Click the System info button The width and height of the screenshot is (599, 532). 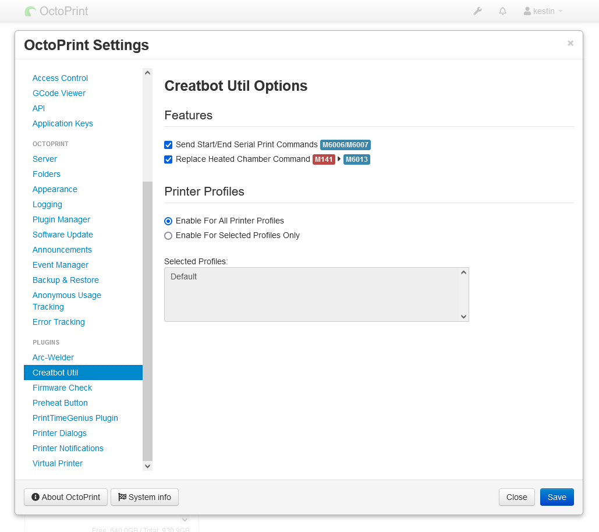pos(144,497)
